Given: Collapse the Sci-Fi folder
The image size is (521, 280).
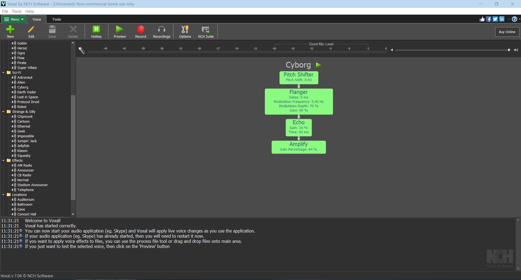Looking at the screenshot, I should click(4, 73).
